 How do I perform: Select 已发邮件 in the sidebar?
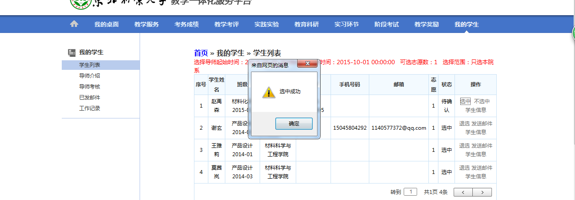click(90, 98)
